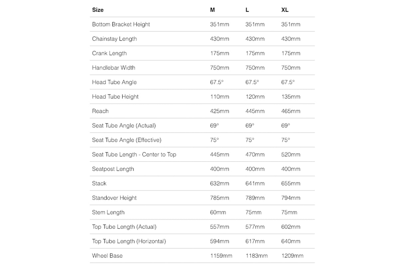Image resolution: width=399 pixels, height=266 pixels.
Task: Click the Handlebar Width row label
Action: pyautogui.click(x=113, y=68)
